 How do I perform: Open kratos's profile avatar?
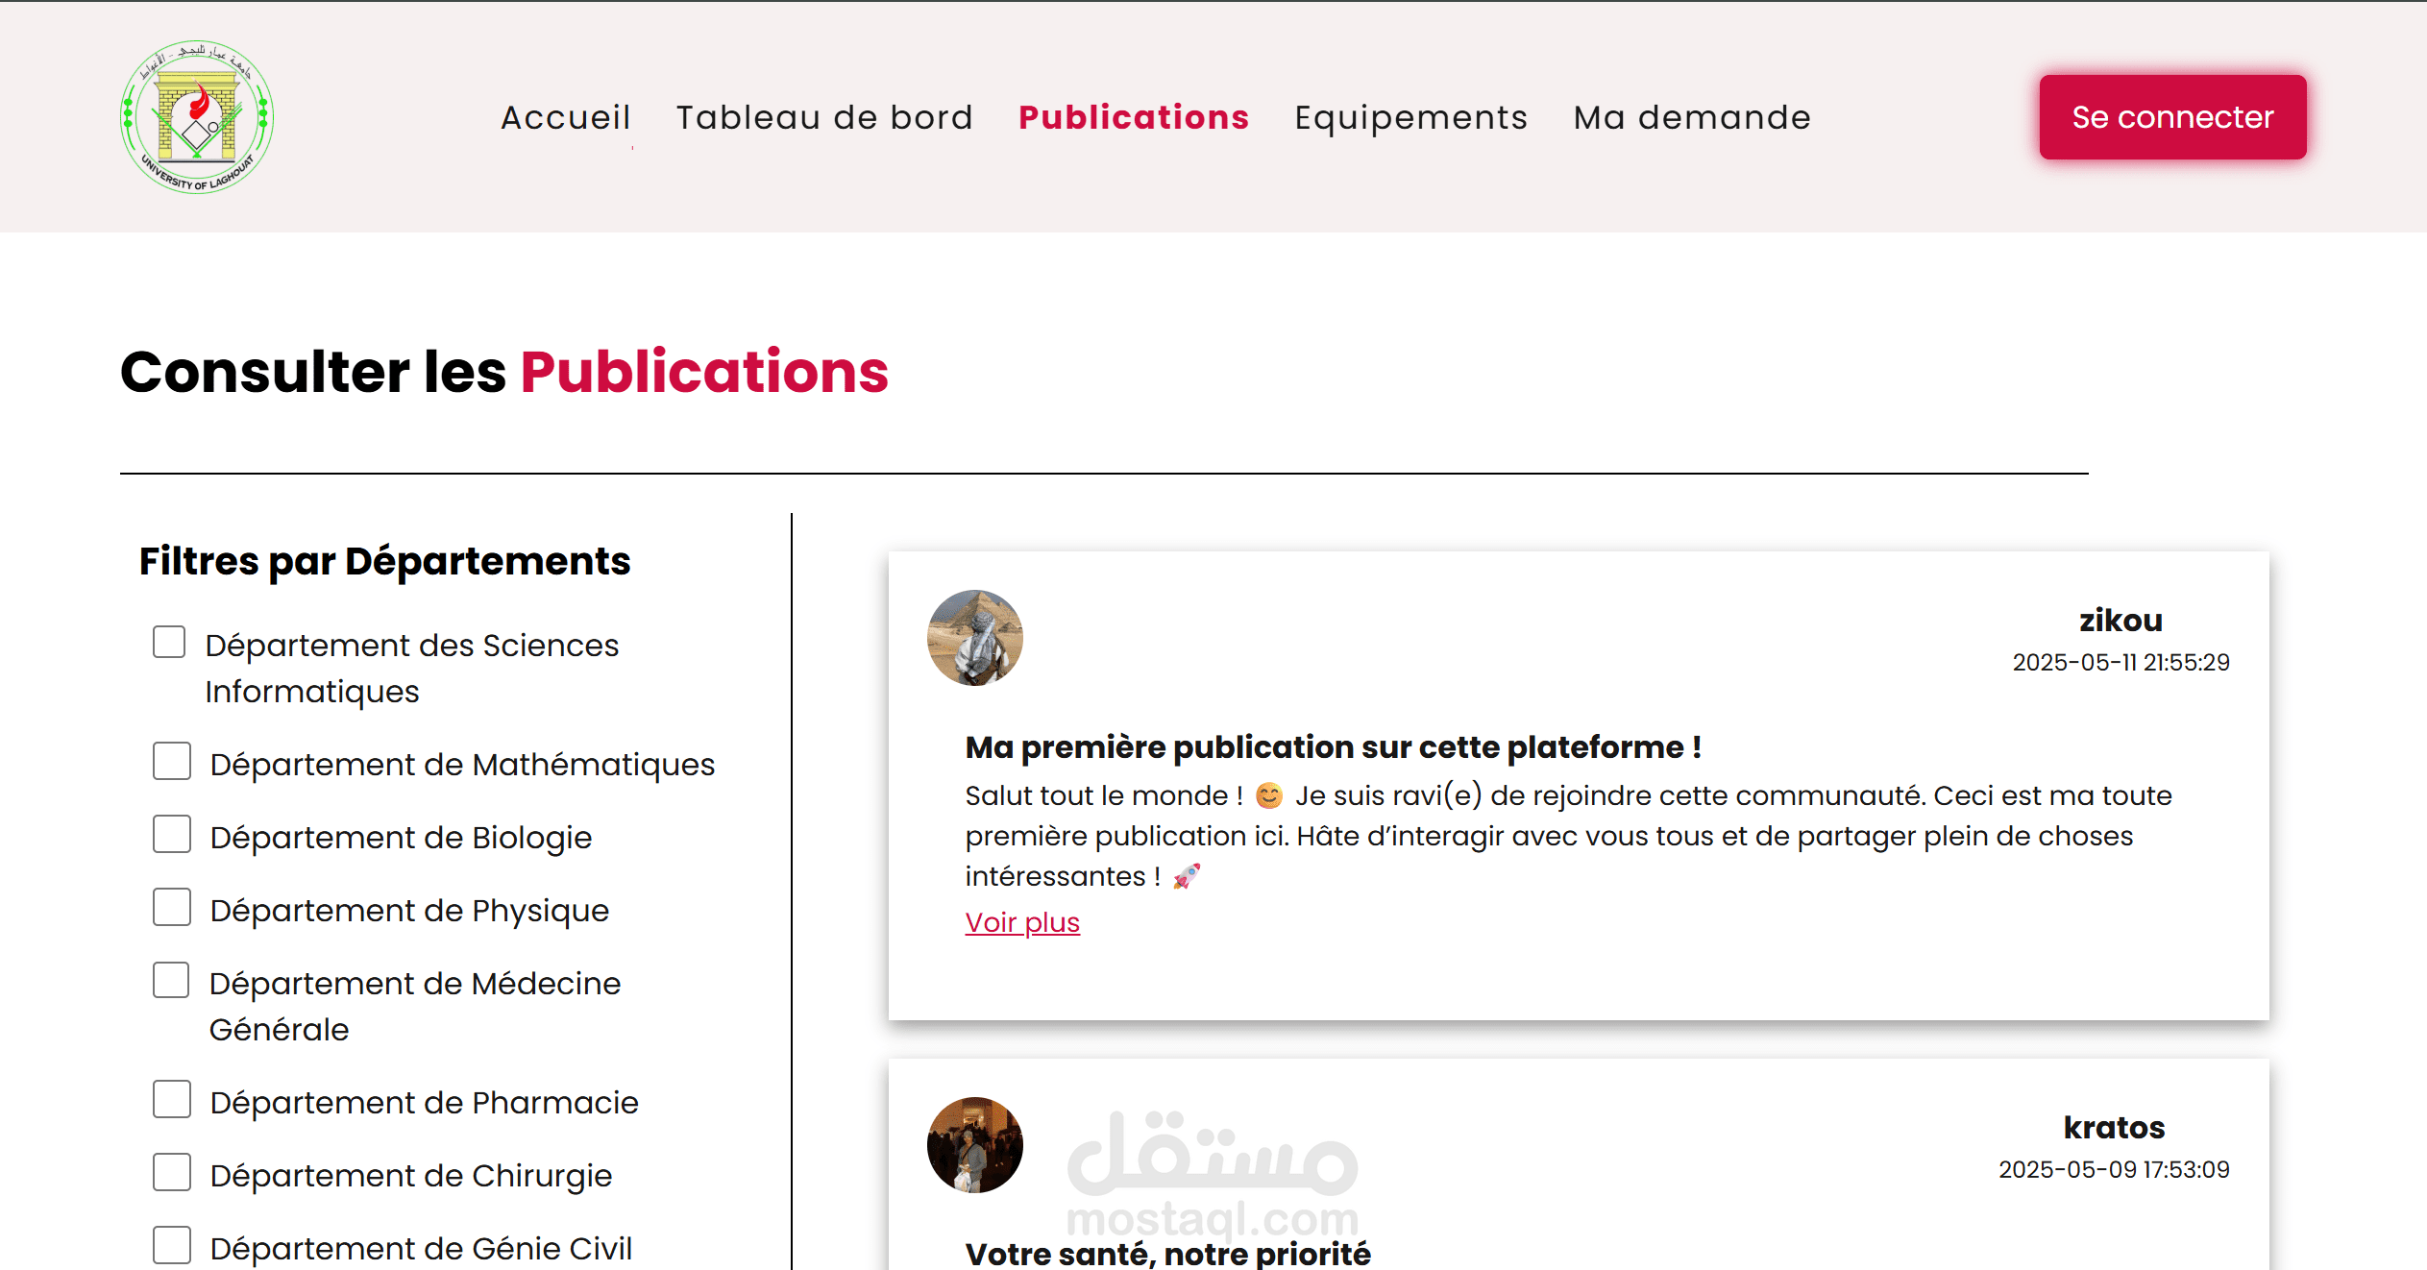[x=974, y=1145]
